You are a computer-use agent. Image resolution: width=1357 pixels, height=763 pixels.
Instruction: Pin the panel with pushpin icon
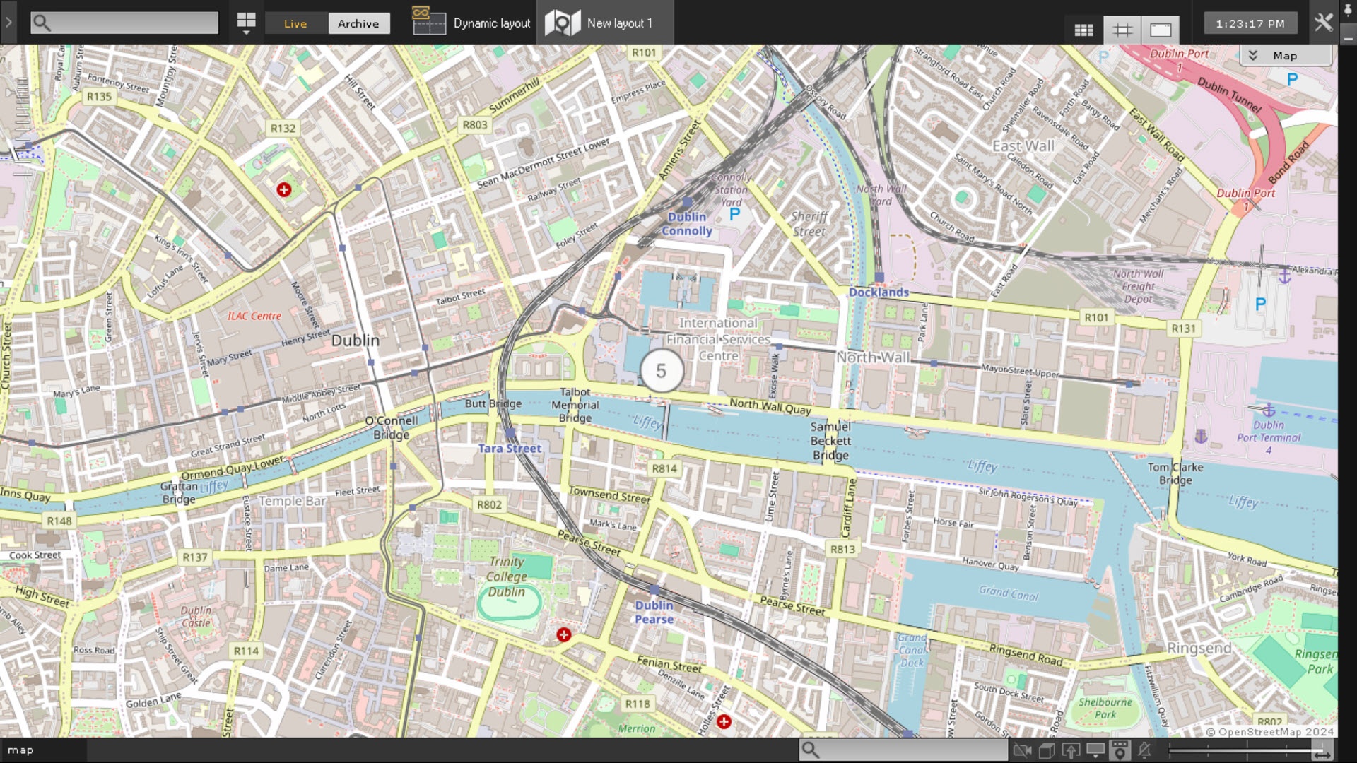point(1348,11)
